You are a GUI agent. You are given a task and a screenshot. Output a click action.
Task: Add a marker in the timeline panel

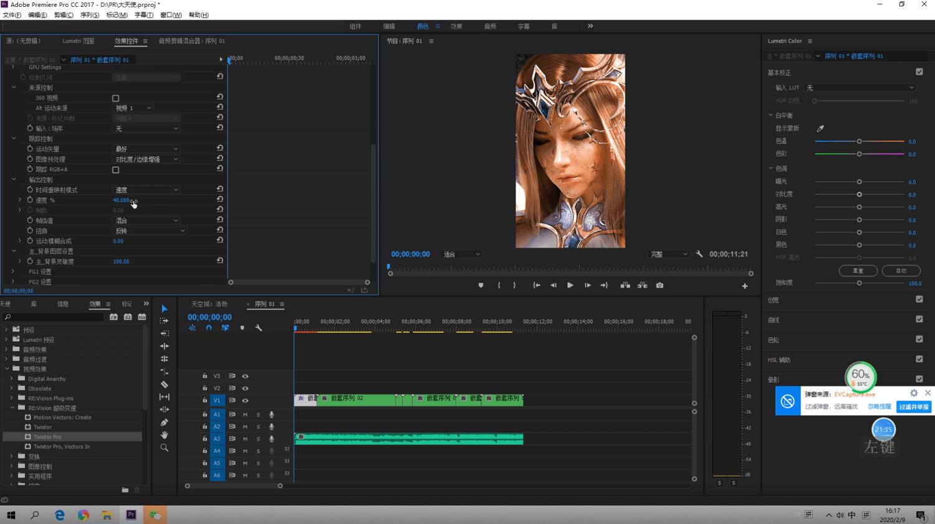point(242,328)
